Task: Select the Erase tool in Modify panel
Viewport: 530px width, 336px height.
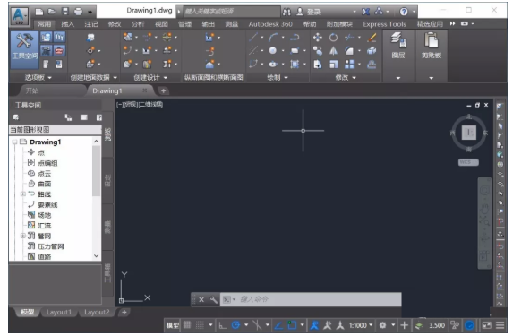Action: point(372,37)
